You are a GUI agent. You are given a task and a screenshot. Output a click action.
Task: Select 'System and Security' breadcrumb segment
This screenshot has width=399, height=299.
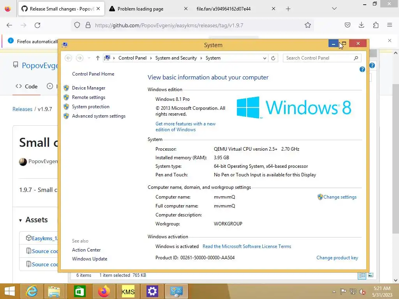[176, 58]
